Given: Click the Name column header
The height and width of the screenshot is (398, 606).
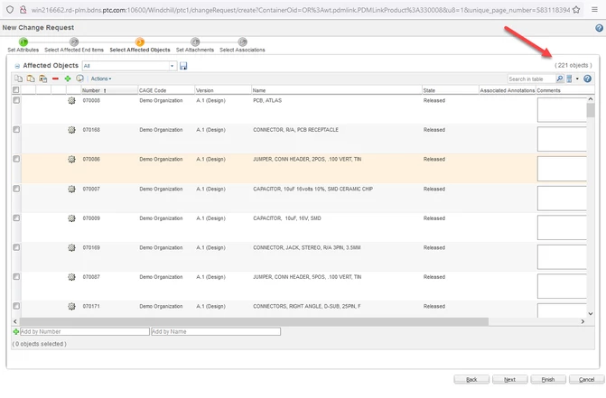Looking at the screenshot, I should tap(337, 90).
